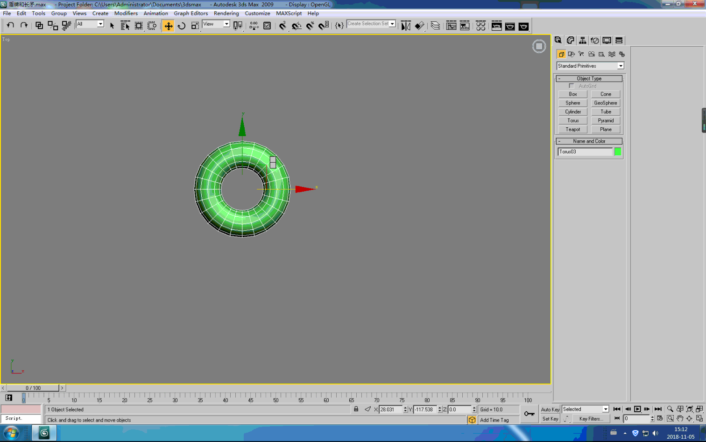Select Lights category icon
This screenshot has height=442, width=706.
coord(581,54)
